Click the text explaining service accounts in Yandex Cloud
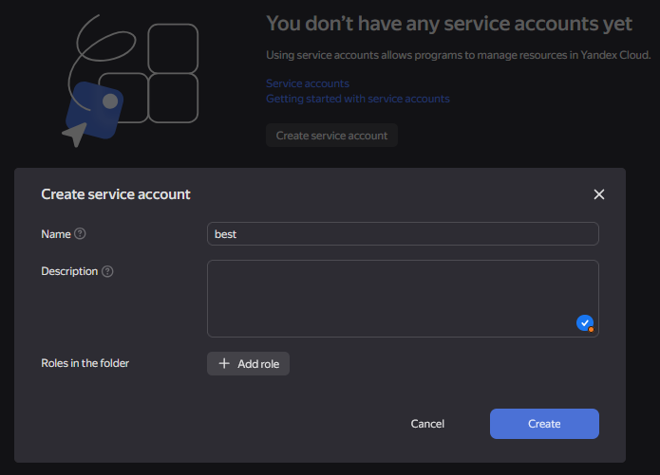The image size is (660, 475). (458, 55)
